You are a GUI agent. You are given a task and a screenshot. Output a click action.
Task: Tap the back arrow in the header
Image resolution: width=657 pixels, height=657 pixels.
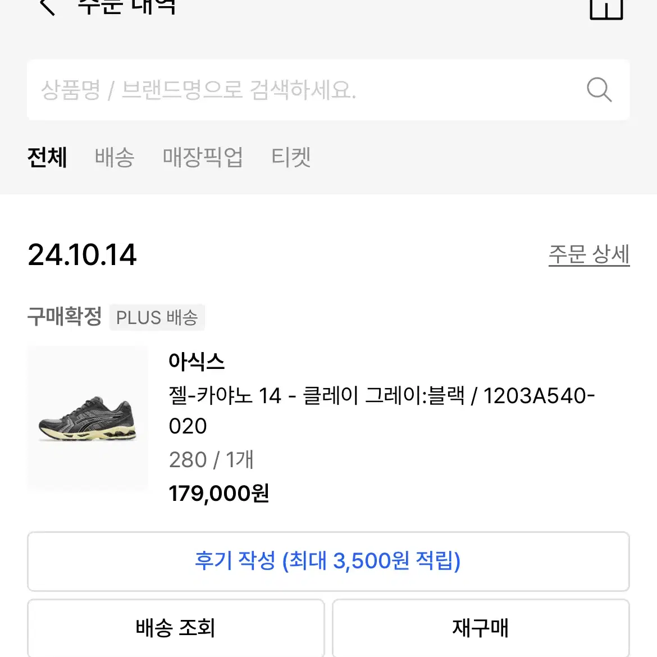47,6
